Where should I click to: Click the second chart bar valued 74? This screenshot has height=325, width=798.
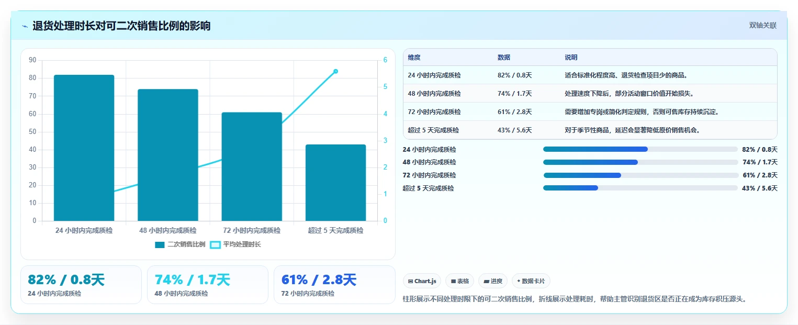pyautogui.click(x=168, y=155)
